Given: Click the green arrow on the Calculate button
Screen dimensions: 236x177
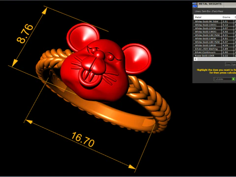Looking at the screenshot, I should [233, 79].
